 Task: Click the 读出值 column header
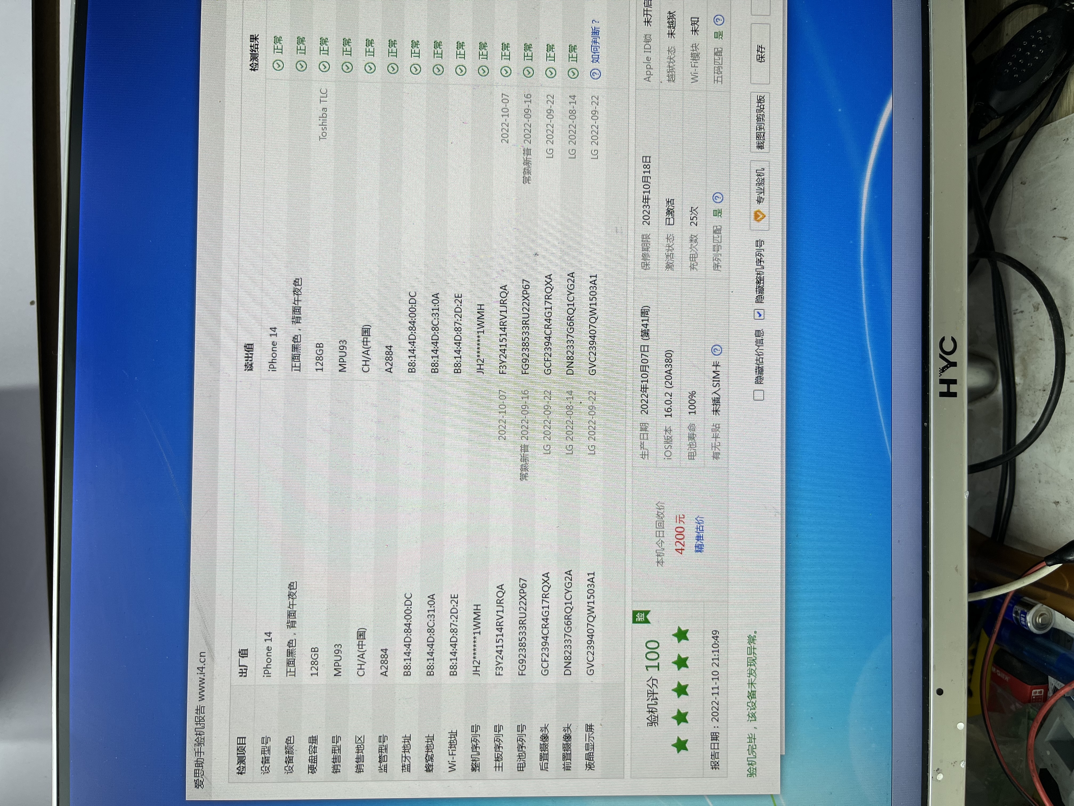pyautogui.click(x=249, y=357)
